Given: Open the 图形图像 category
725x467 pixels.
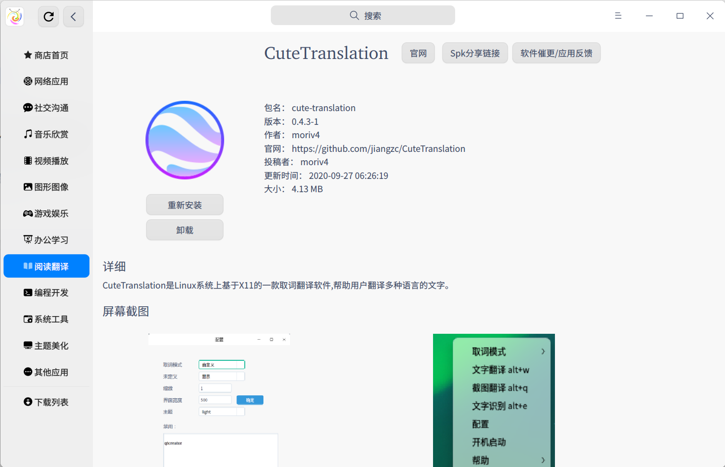Looking at the screenshot, I should (46, 187).
